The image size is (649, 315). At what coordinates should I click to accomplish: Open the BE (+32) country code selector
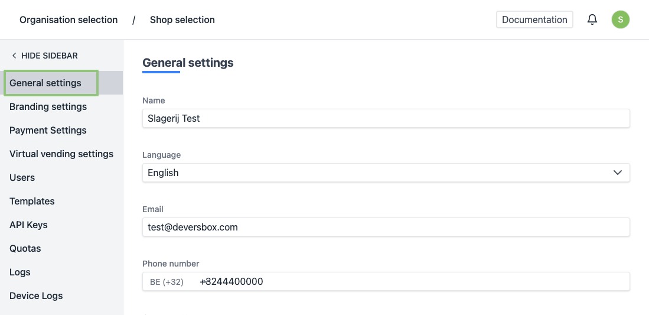(167, 282)
